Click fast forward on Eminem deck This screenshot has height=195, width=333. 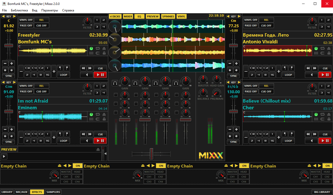[90, 134]
